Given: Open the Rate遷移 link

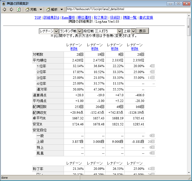Looking at the screenshot, I should [68, 18].
